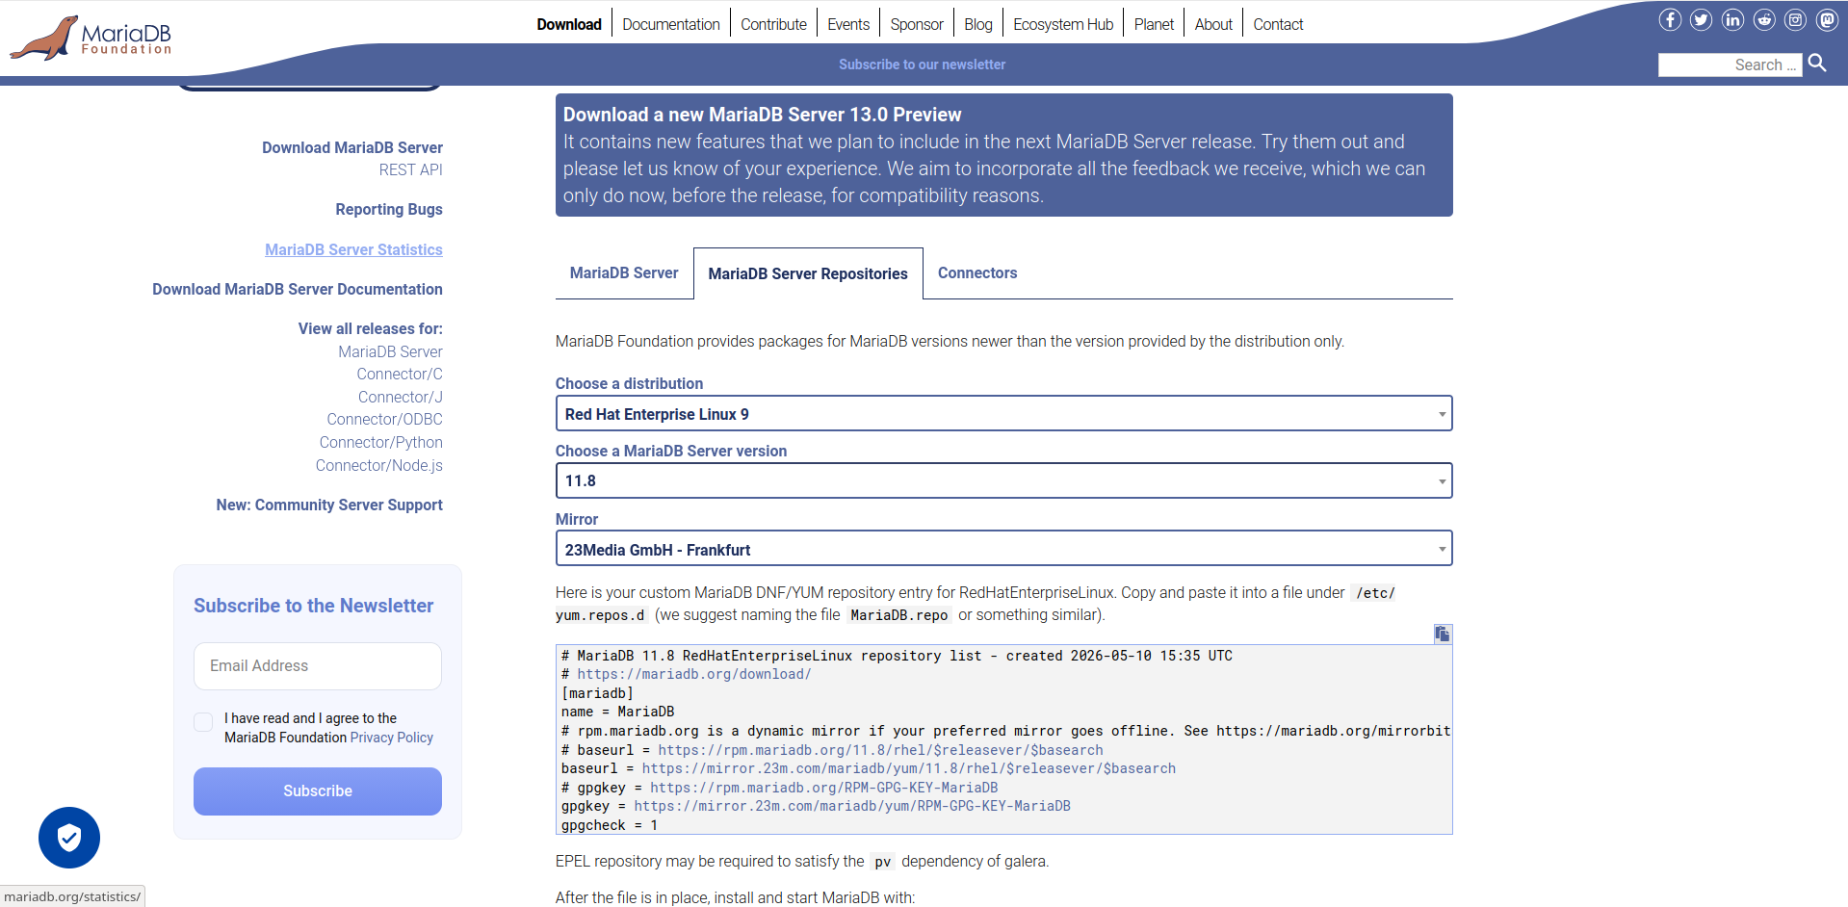Open the Connector/Node.js releases link
Screen dimensions: 1848x907
pos(379,465)
